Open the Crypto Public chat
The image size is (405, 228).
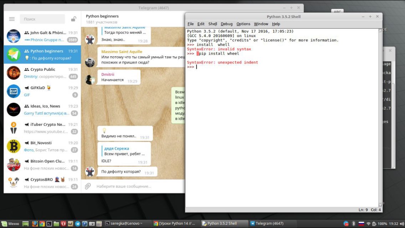coord(42,73)
